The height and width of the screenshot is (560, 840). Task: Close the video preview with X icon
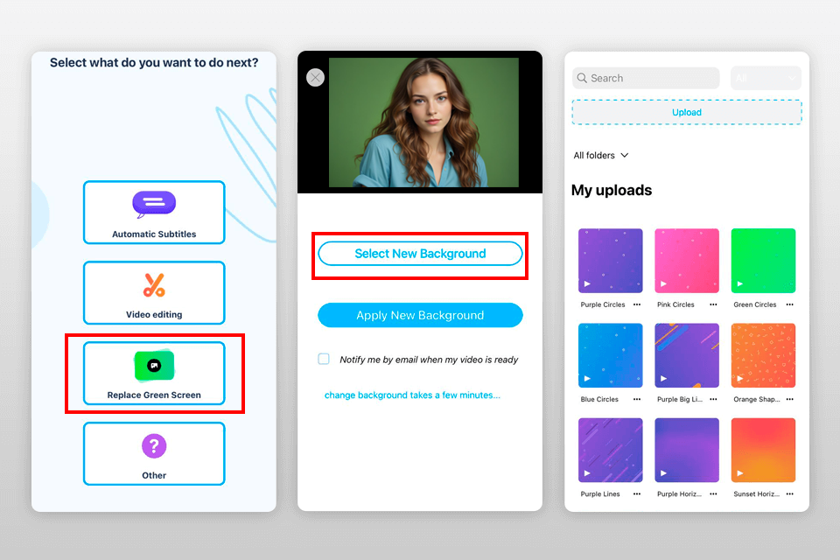coord(316,78)
